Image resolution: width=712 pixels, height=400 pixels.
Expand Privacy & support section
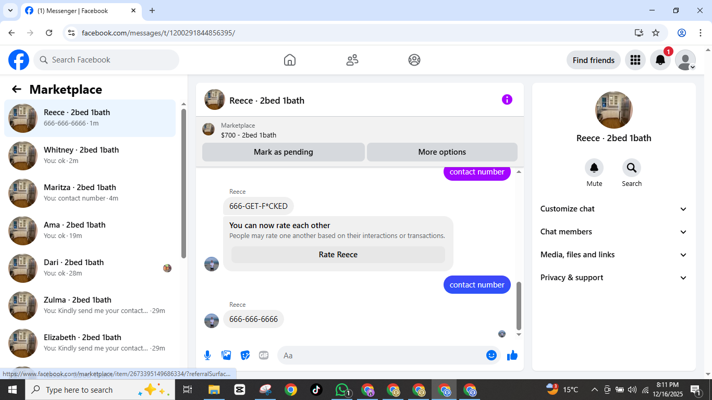click(x=614, y=278)
